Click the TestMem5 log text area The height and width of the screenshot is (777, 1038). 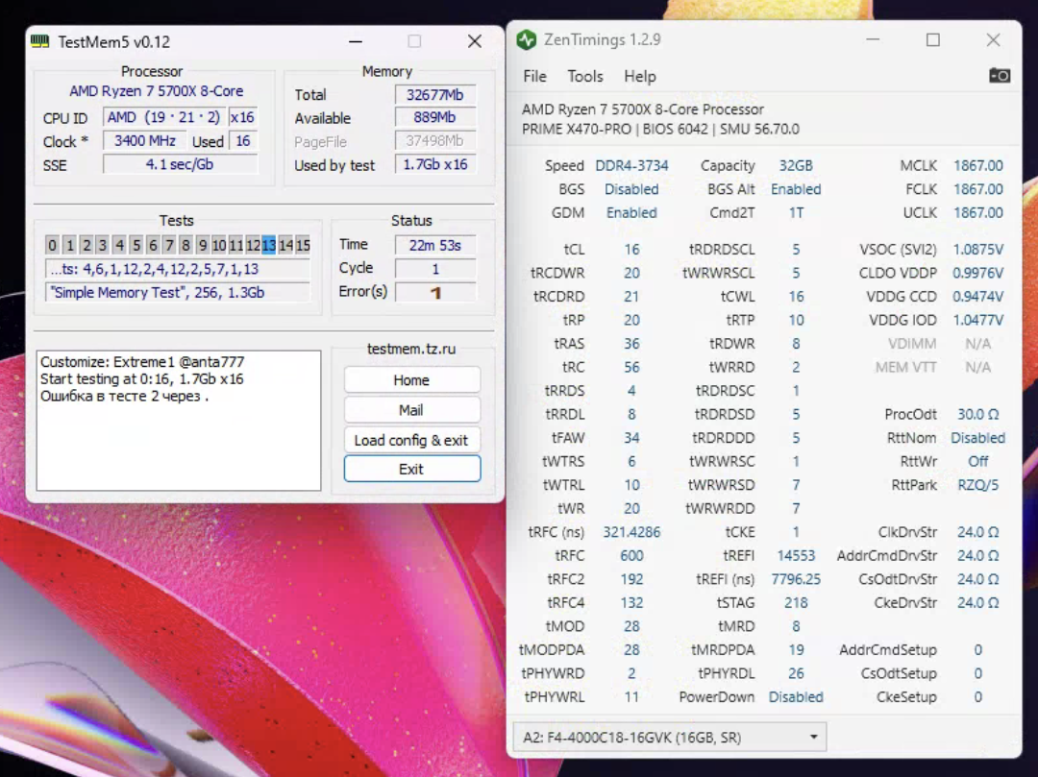[x=179, y=421]
